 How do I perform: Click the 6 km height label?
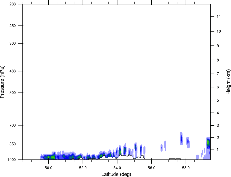[x=218, y=87]
